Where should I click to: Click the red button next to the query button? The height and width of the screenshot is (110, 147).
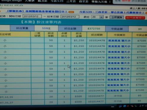coord(135,18)
